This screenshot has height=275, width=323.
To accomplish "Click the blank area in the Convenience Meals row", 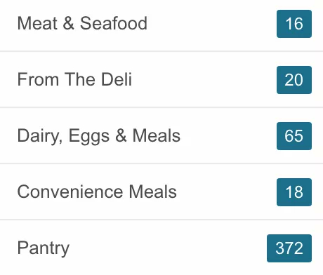I will [x=227, y=192].
